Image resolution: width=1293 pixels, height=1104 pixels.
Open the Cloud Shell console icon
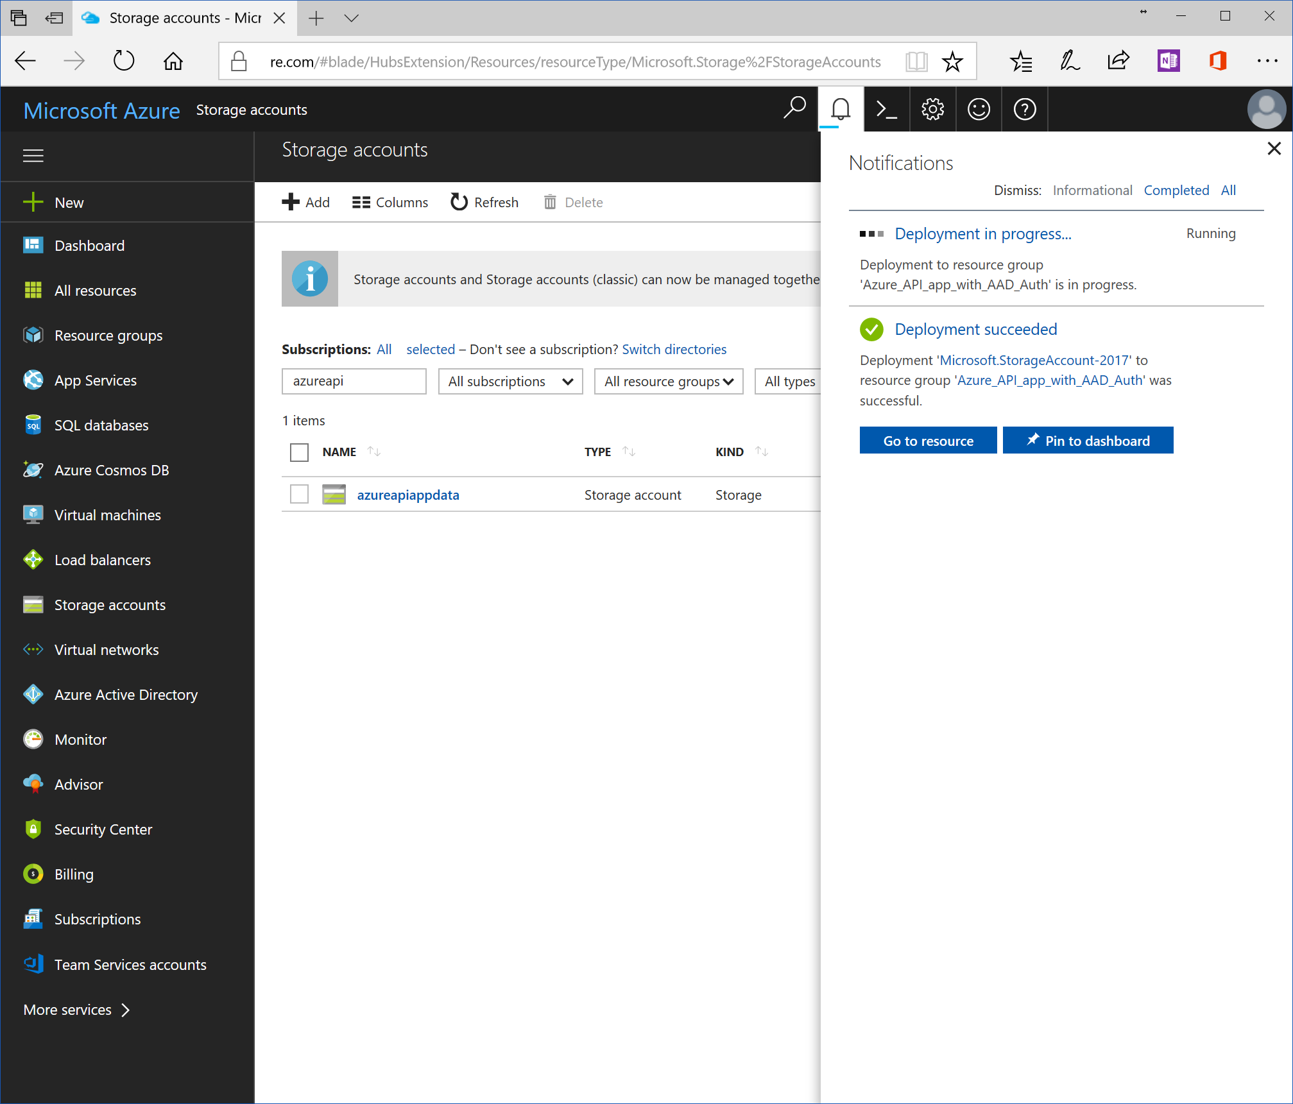click(x=886, y=110)
